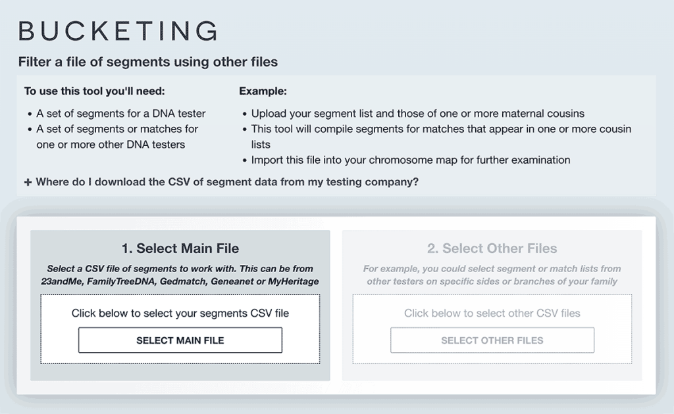Image resolution: width=674 pixels, height=414 pixels.
Task: Click the bullet about importing into your chromosome map
Action: click(411, 160)
